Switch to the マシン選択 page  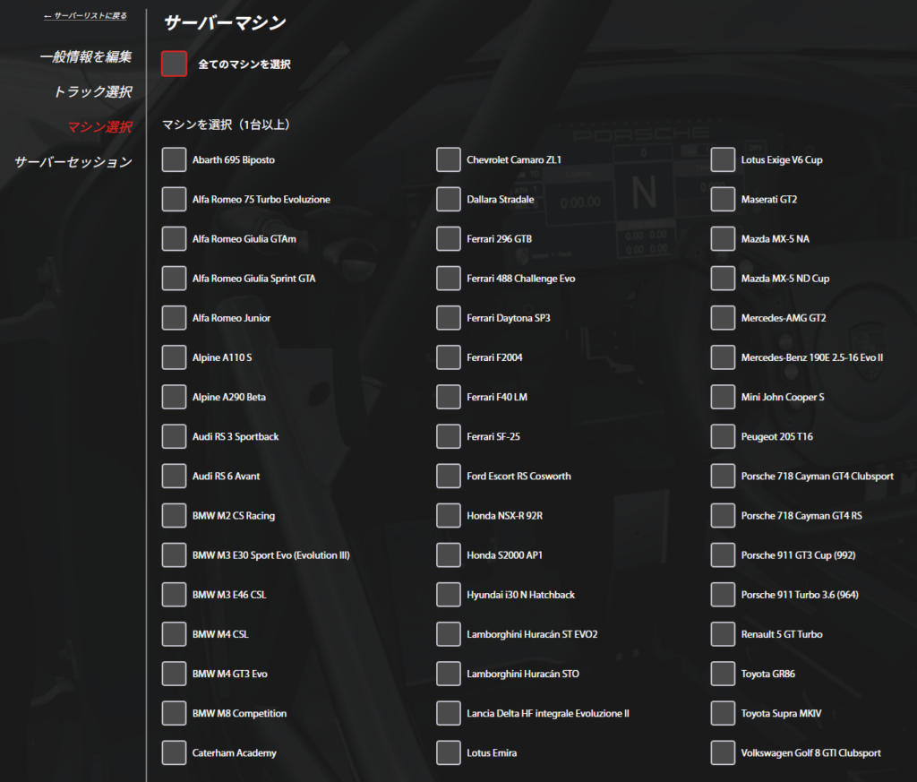coord(100,126)
